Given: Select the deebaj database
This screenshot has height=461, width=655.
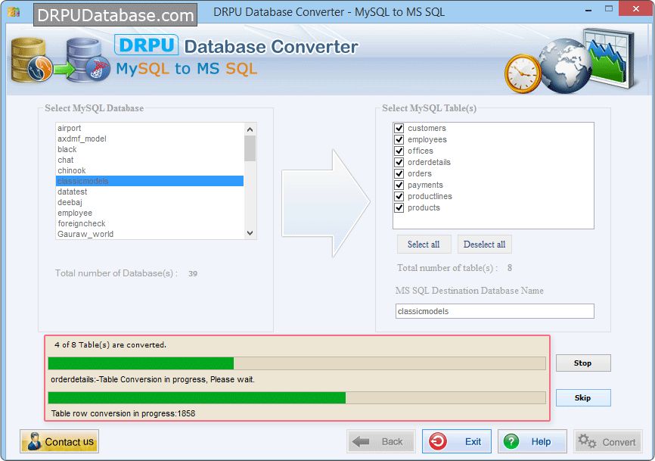Looking at the screenshot, I should pos(150,202).
